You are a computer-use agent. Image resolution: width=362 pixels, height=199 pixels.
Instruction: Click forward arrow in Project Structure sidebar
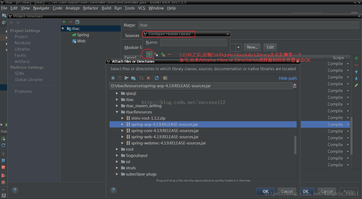(x=18, y=23)
